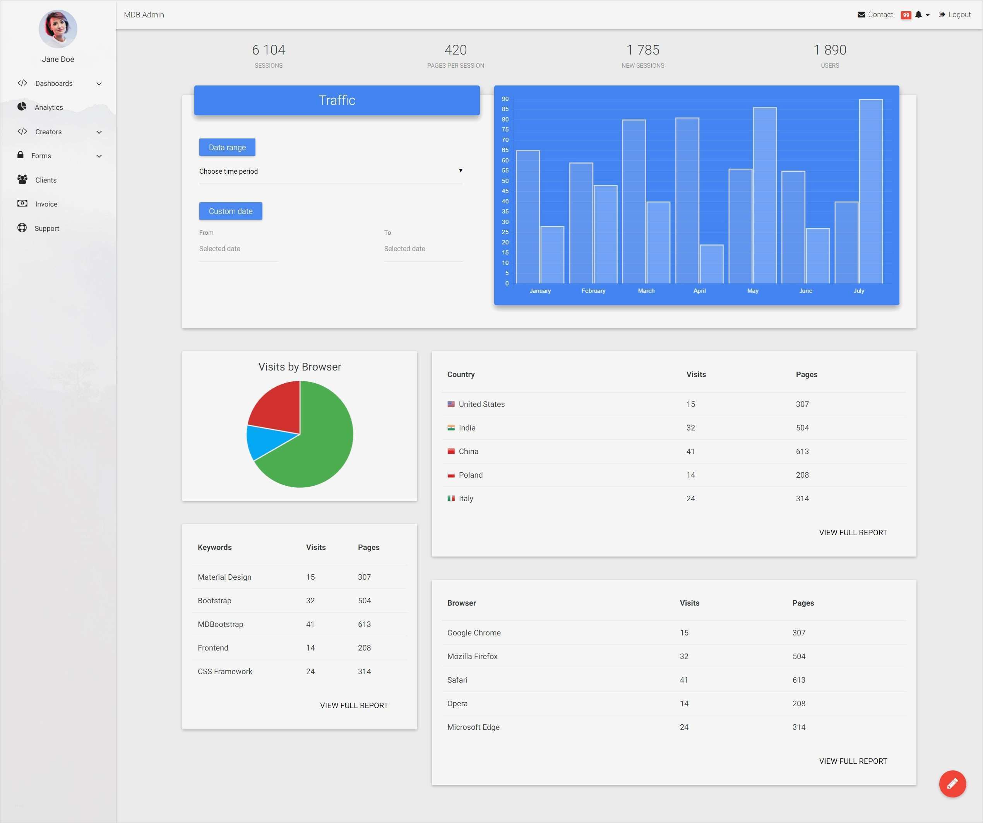
Task: Expand the Creators sidebar menu chevron
Action: tap(99, 132)
